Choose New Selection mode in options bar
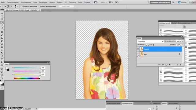Viewport: 196px width, 110px height. pyautogui.click(x=5, y=6)
